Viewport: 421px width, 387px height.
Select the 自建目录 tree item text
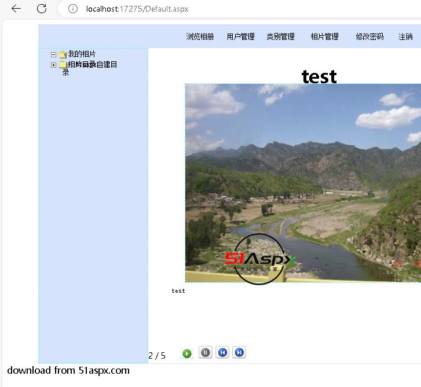(107, 65)
